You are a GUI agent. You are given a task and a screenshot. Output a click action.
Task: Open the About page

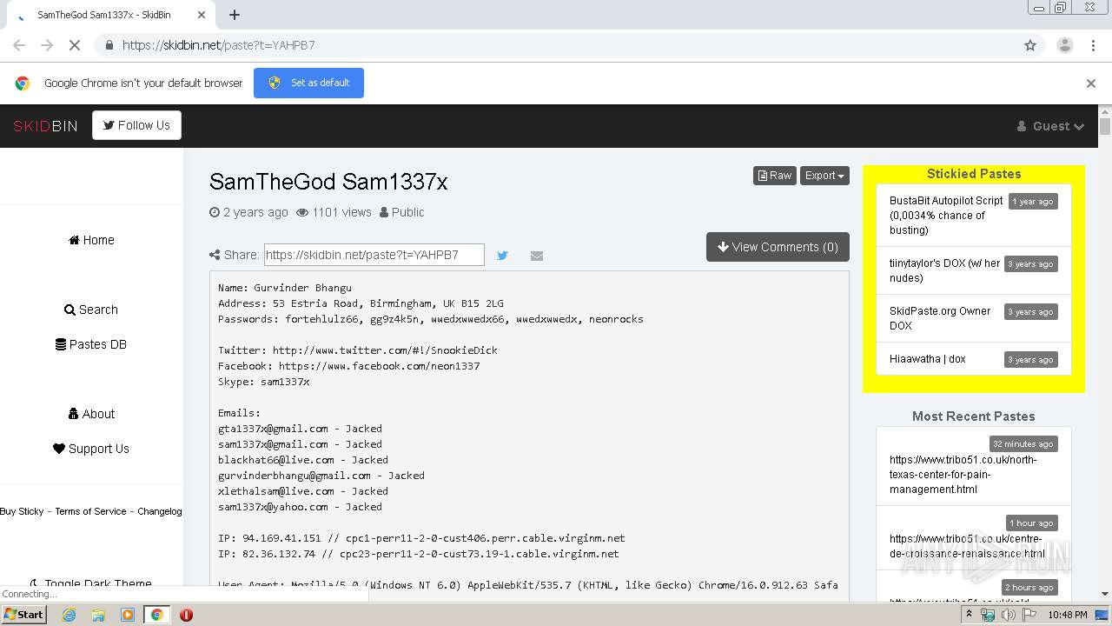tap(91, 414)
